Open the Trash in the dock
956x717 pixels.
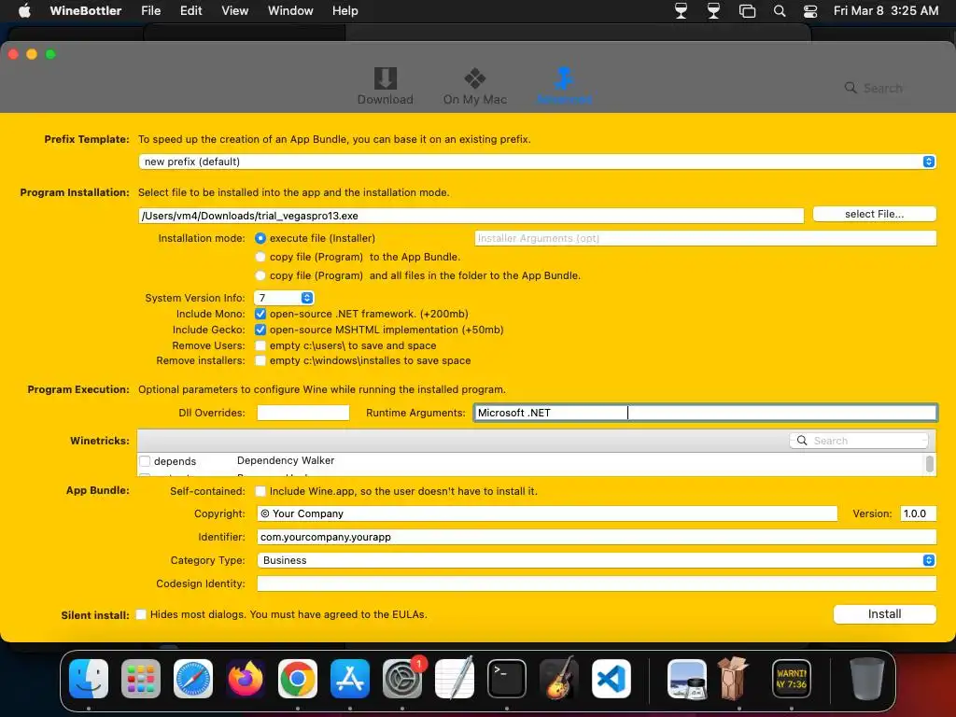tap(867, 679)
